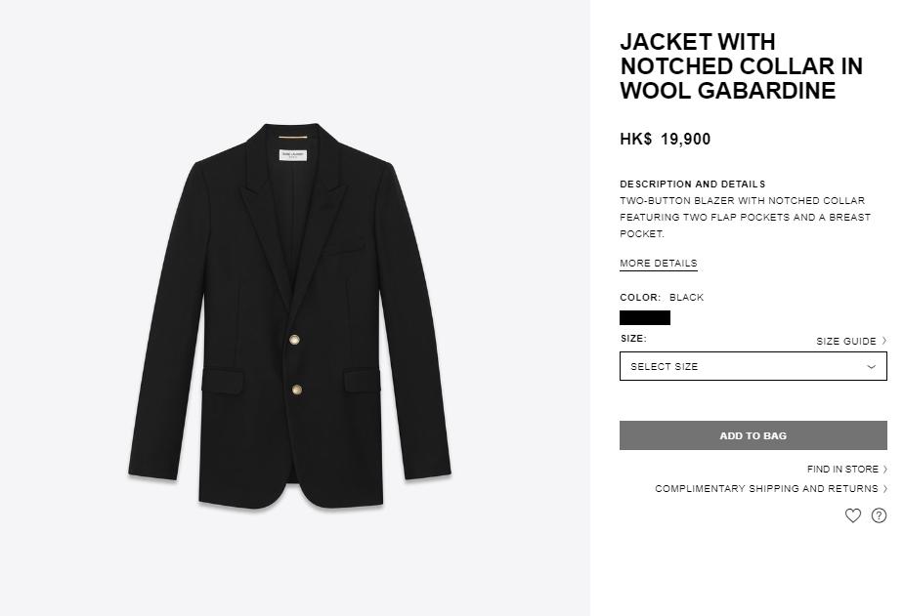
Task: Add the jacket to wishlist with heart icon
Action: pos(852,515)
